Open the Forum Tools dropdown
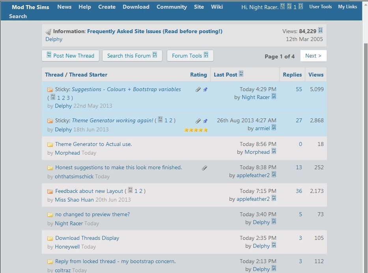The width and height of the screenshot is (368, 273). [x=190, y=56]
